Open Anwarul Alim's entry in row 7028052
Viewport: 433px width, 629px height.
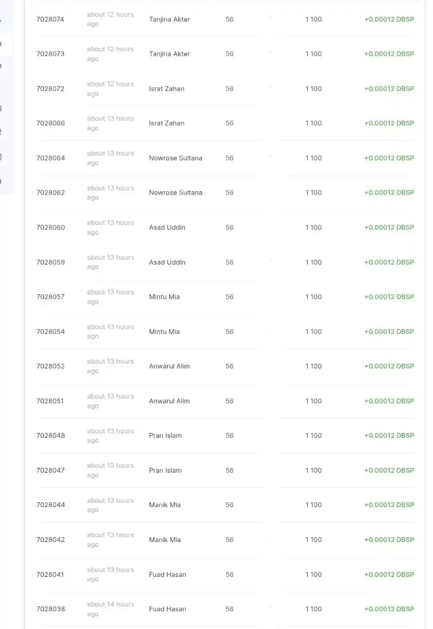[169, 366]
